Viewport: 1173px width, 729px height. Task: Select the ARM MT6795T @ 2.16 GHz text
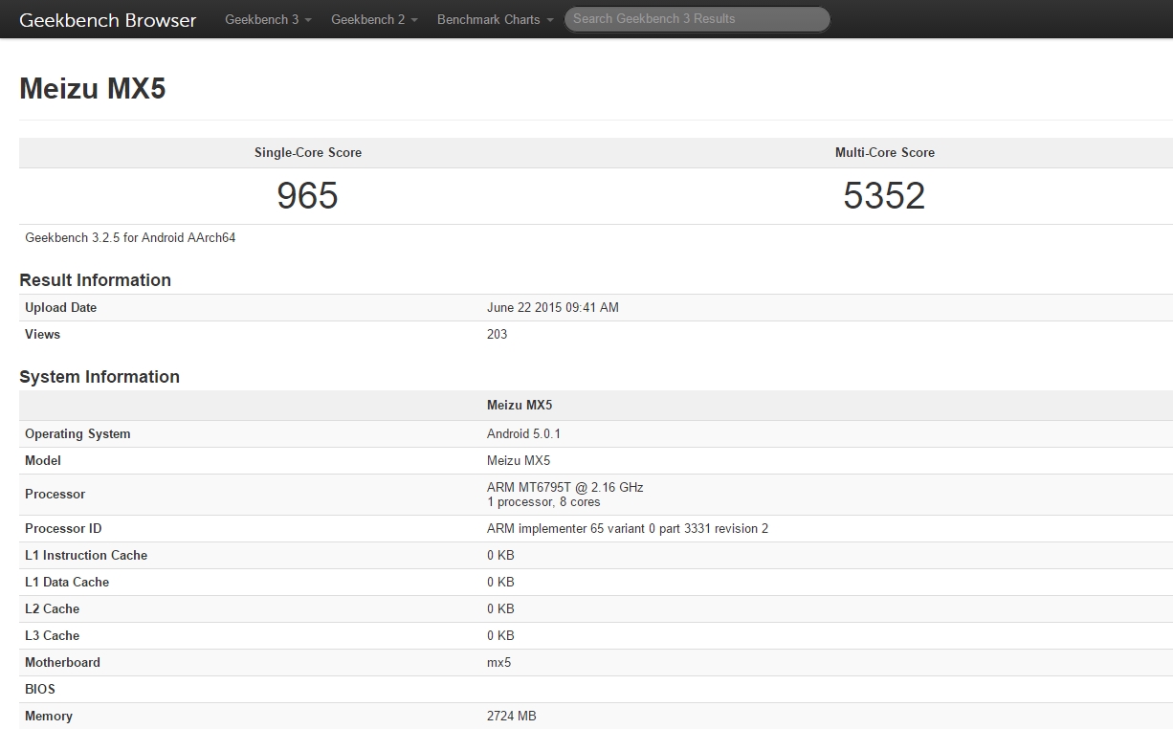(x=565, y=487)
